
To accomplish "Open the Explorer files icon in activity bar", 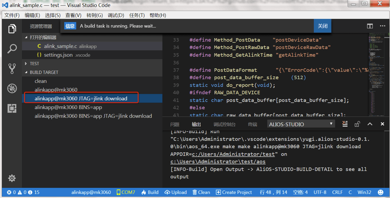I will [12, 29].
